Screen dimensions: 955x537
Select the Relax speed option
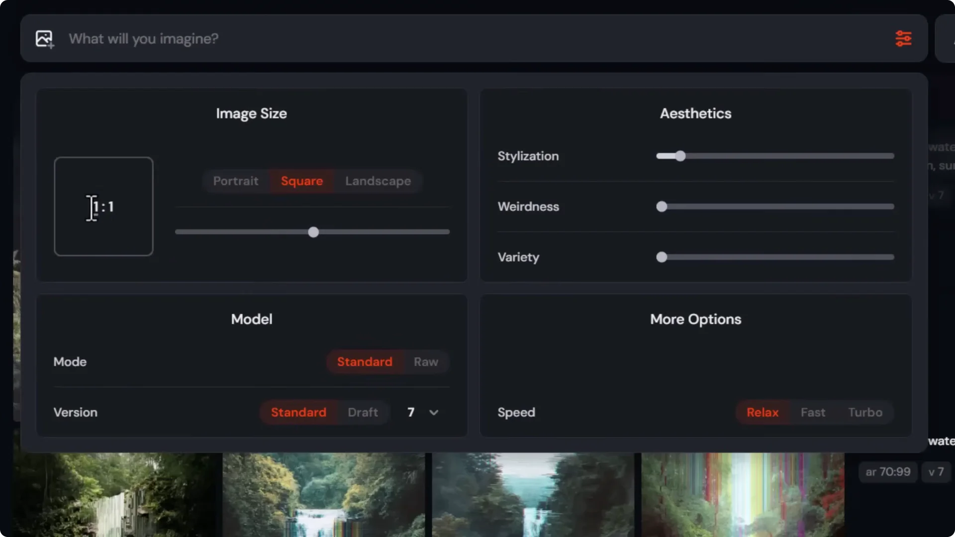[x=762, y=412]
